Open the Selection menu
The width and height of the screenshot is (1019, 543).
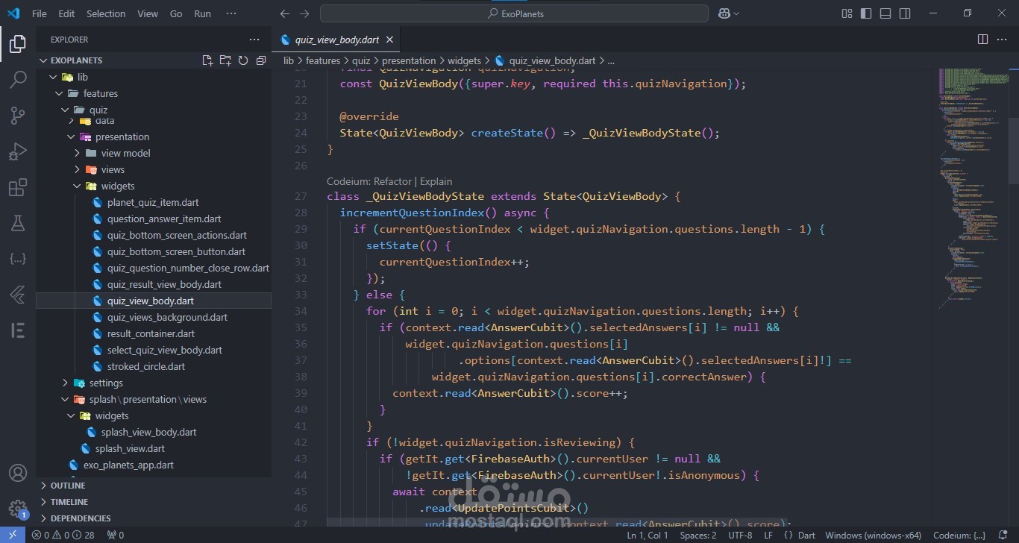click(x=106, y=13)
